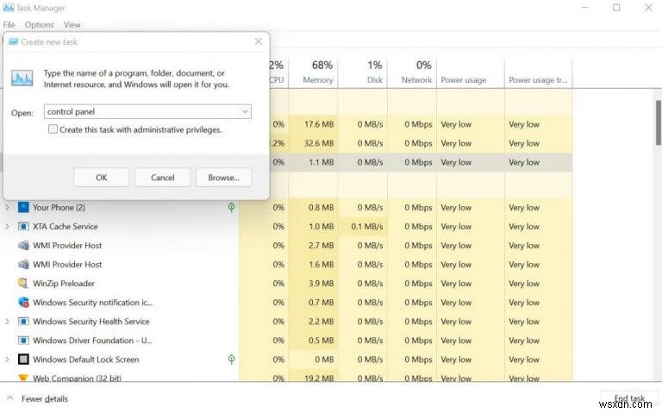
Task: Collapse view using Fewer details chevron
Action: (10, 398)
